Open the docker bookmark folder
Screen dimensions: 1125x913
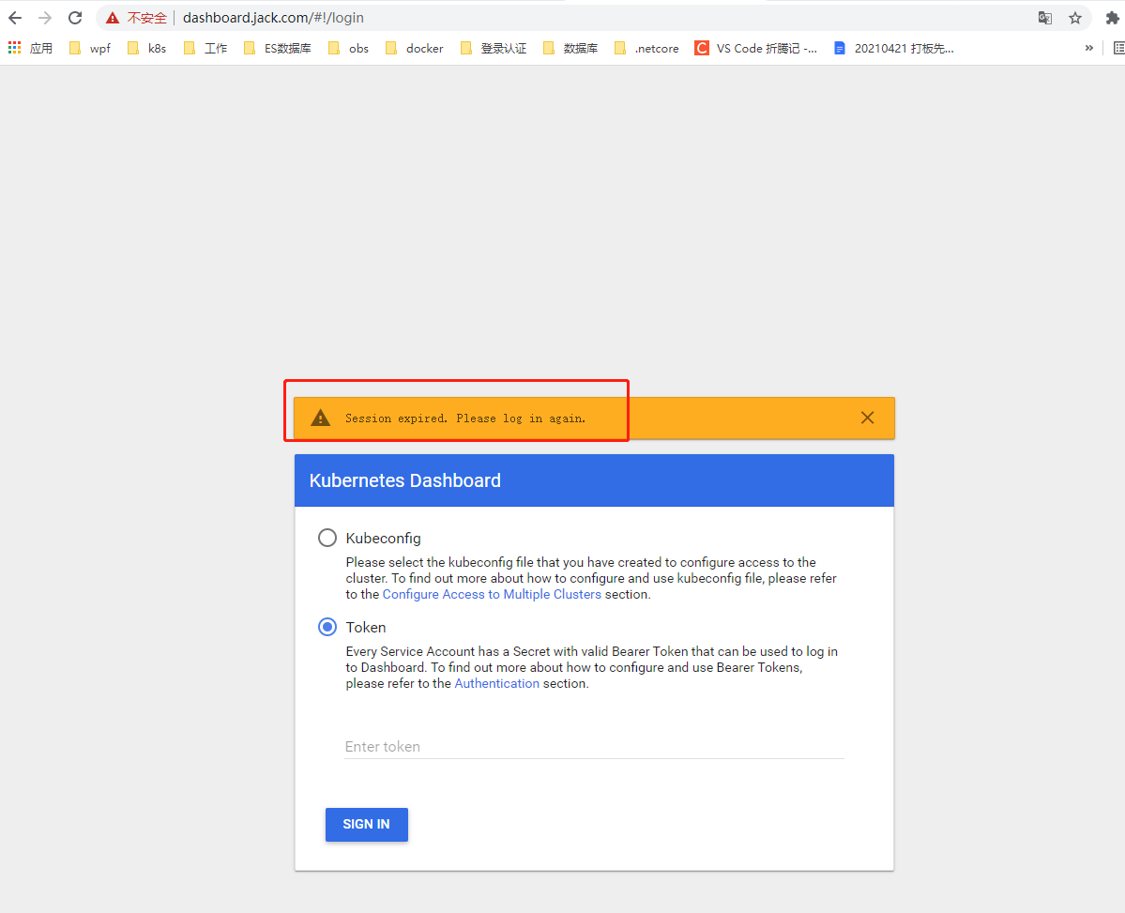414,48
